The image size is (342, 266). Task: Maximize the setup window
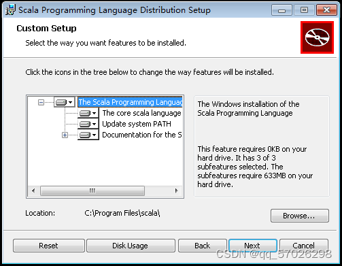coord(304,10)
